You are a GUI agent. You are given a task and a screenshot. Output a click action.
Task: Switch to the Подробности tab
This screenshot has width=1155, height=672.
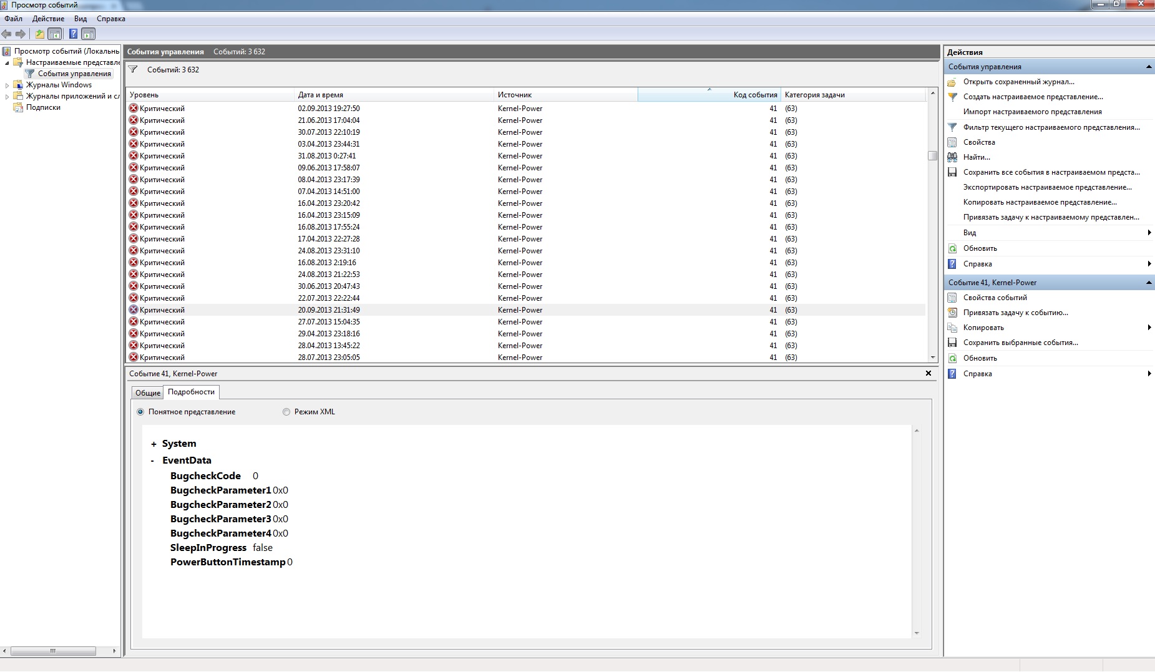pos(191,392)
